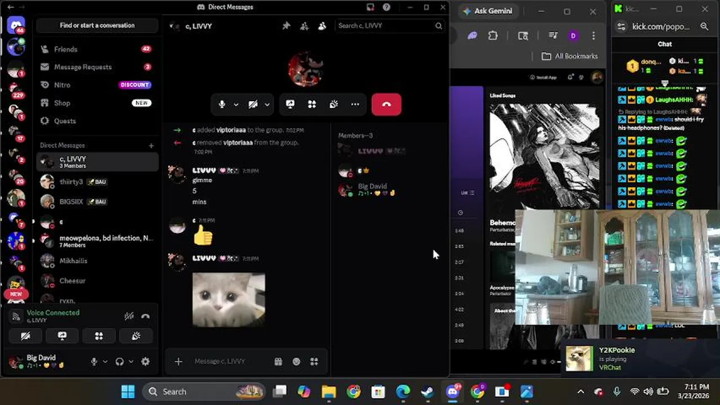Open Discord User Settings gear
Screen dimensions: 720x405
pyautogui.click(x=145, y=362)
